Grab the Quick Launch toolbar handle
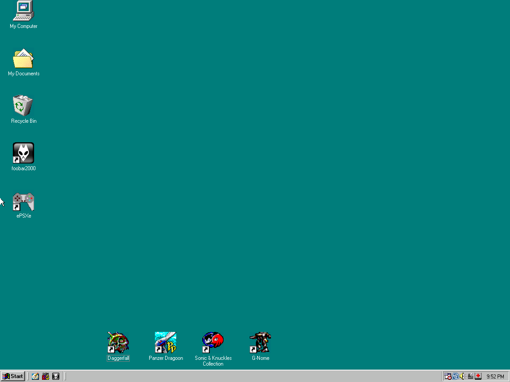 click(28, 376)
